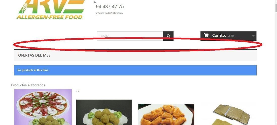Image resolution: width=277 pixels, height=125 pixels.
Task: Click the ARVE Allergen-Free Food logo
Action: [51, 10]
